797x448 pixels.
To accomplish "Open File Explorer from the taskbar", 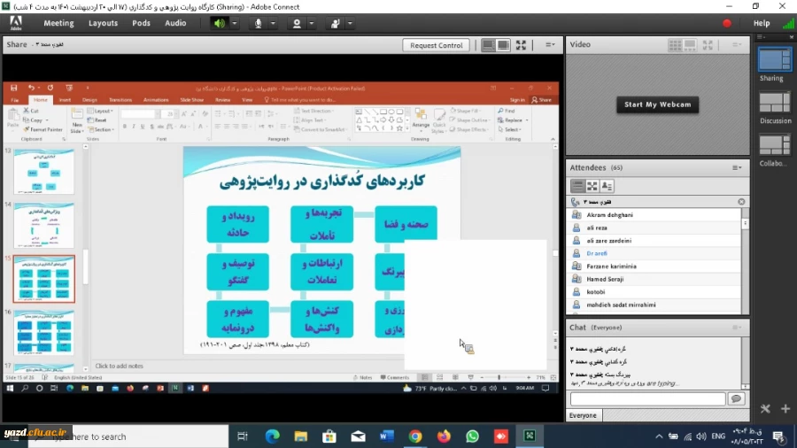I will pyautogui.click(x=301, y=436).
